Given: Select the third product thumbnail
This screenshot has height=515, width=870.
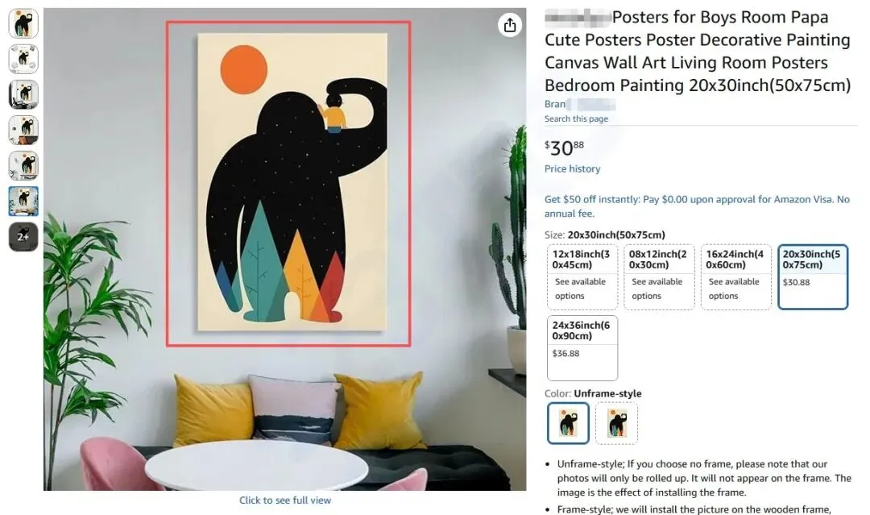Looking at the screenshot, I should tap(23, 94).
